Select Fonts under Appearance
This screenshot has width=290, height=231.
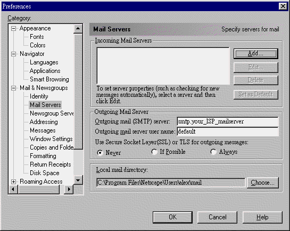(x=37, y=37)
